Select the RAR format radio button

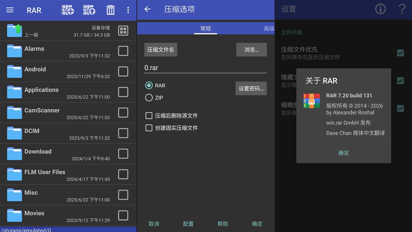click(149, 85)
